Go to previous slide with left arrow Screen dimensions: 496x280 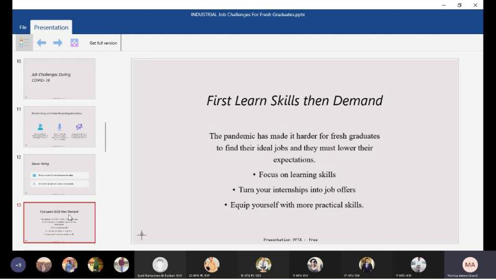click(42, 43)
